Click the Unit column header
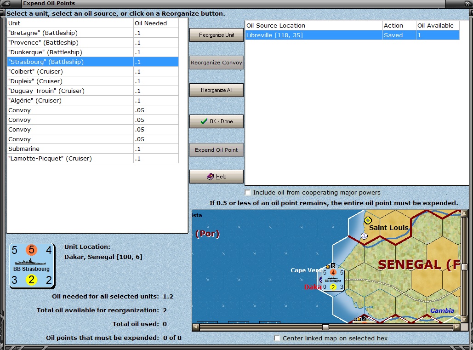 coord(70,23)
